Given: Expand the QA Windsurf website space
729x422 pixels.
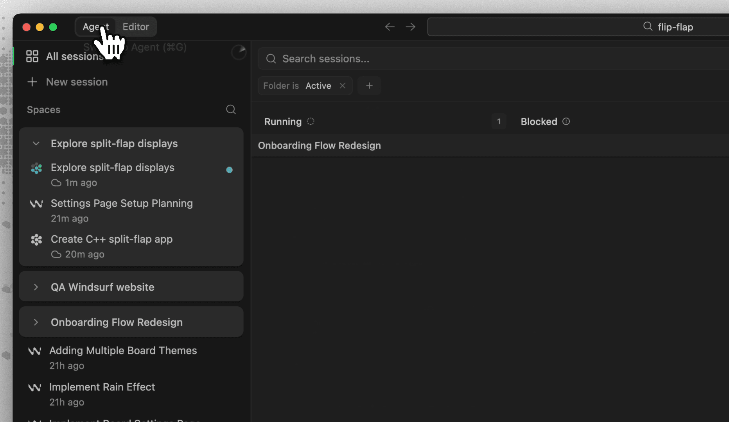Looking at the screenshot, I should (x=36, y=287).
